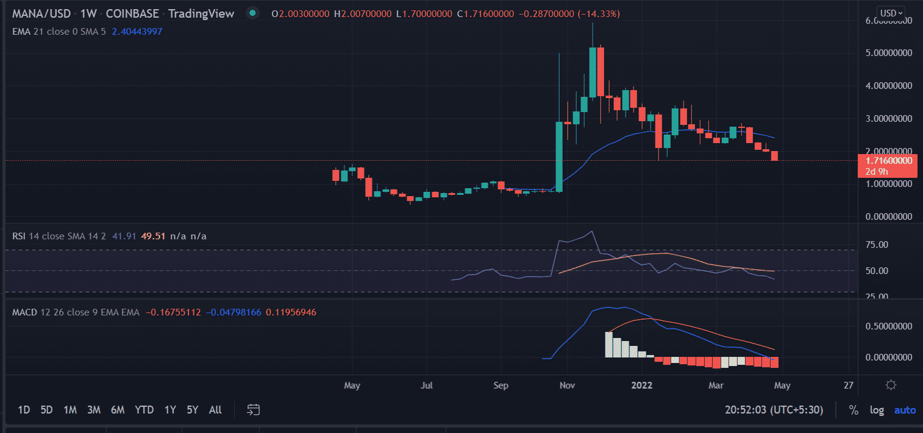923x433 pixels.
Task: Select the 1M time range
Action: tap(69, 410)
